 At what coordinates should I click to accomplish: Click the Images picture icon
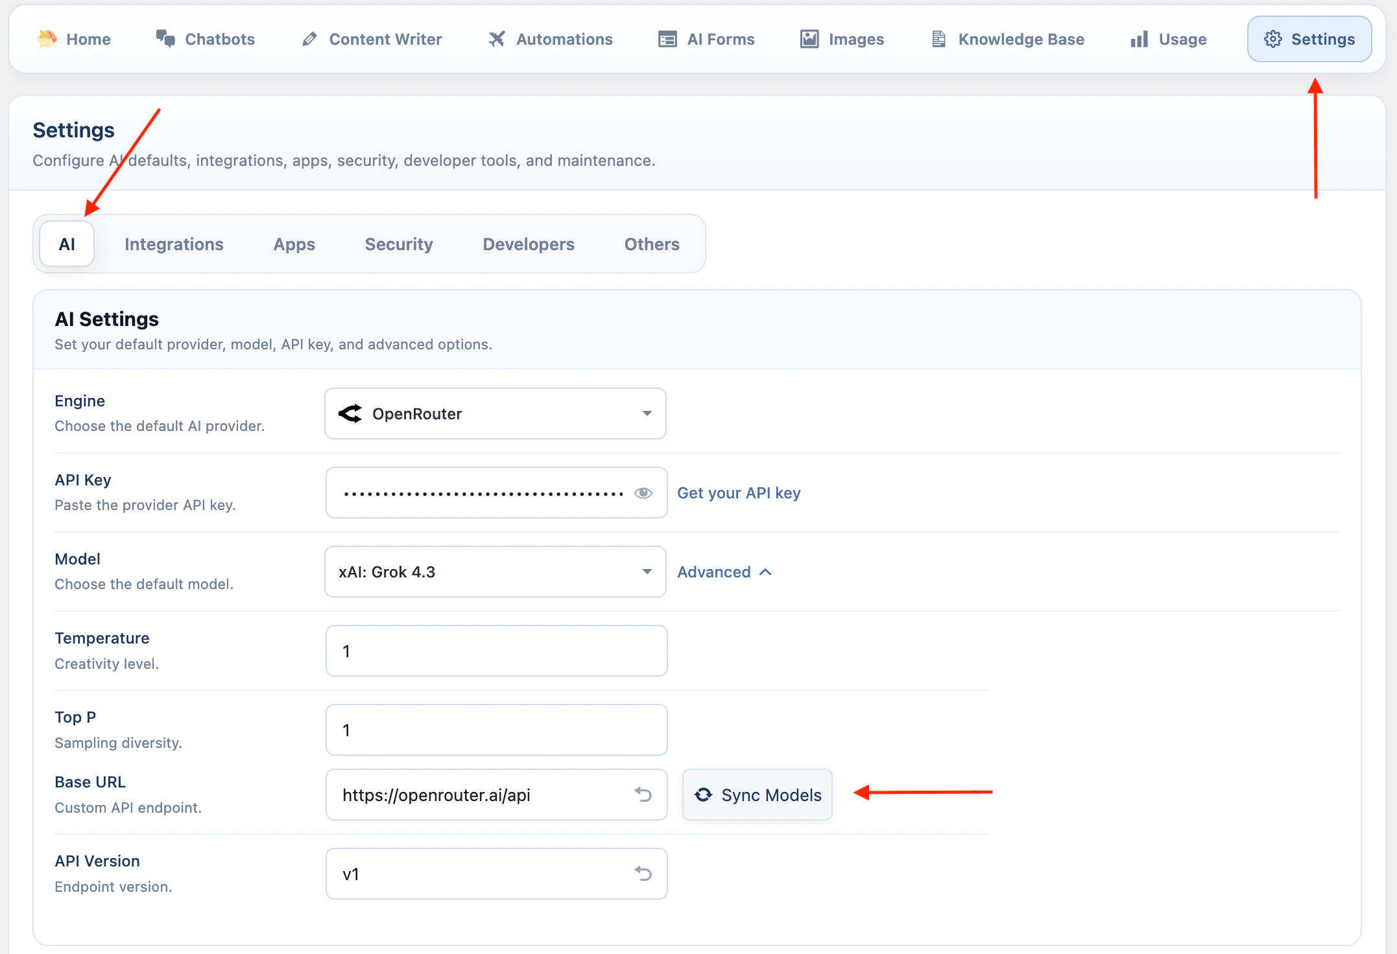pos(809,39)
